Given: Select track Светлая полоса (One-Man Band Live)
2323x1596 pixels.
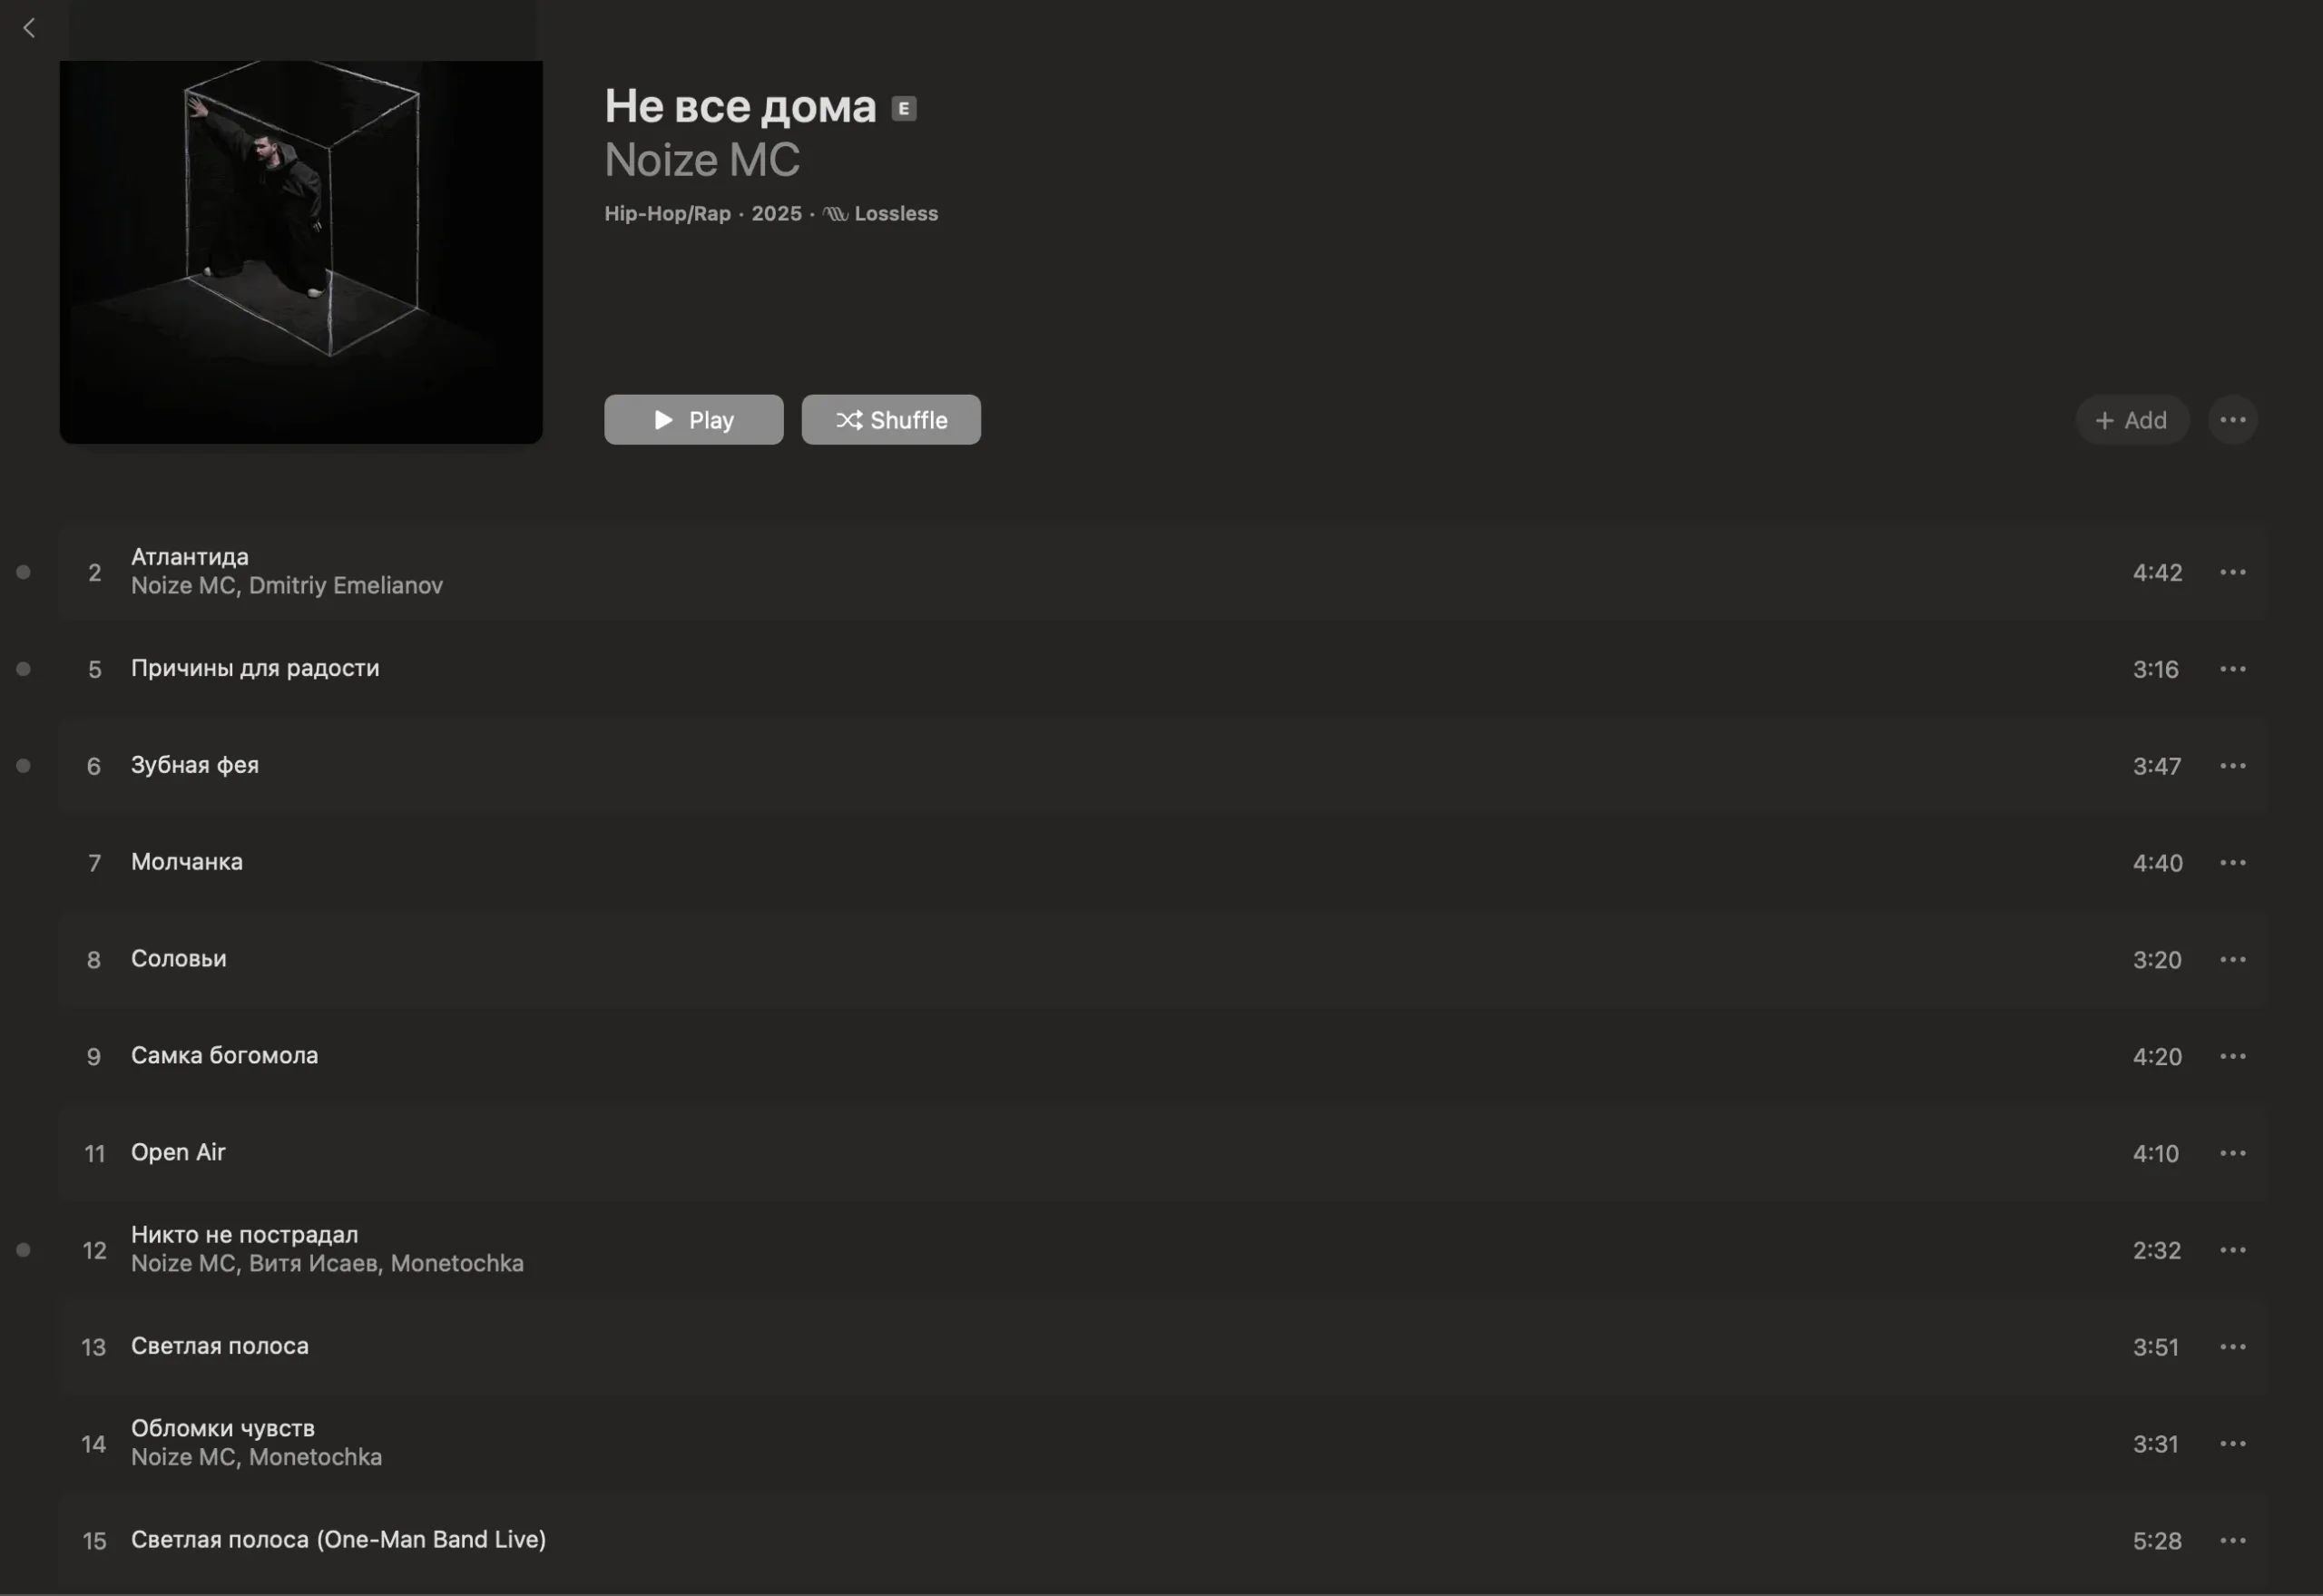Looking at the screenshot, I should [x=1160, y=1541].
